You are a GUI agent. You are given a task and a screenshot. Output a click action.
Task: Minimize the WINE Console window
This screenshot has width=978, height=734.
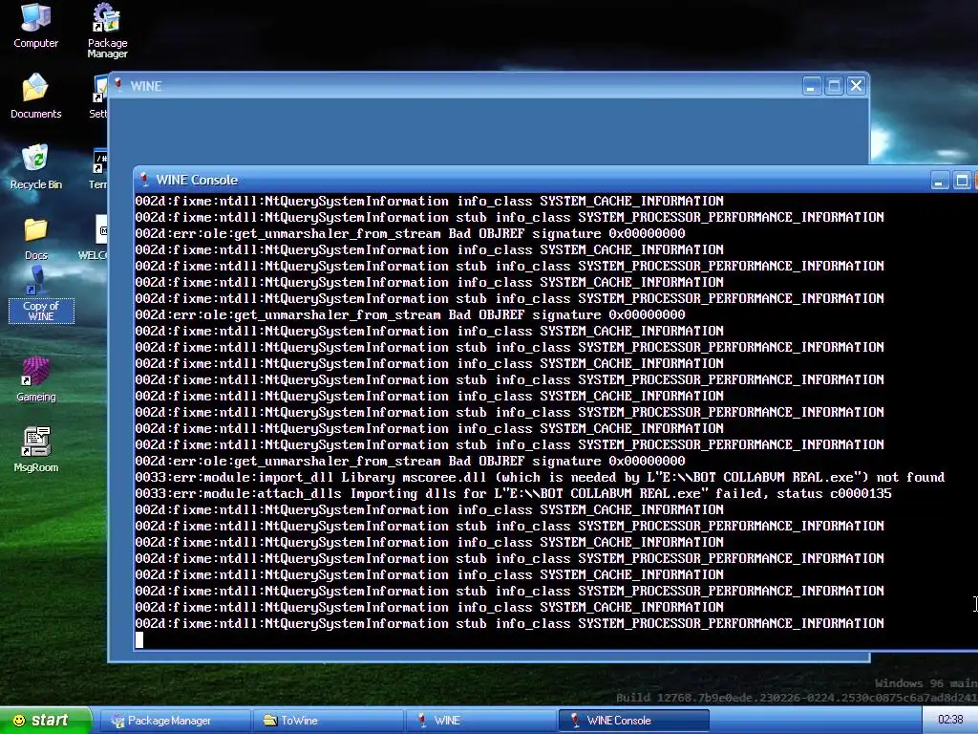tap(940, 181)
